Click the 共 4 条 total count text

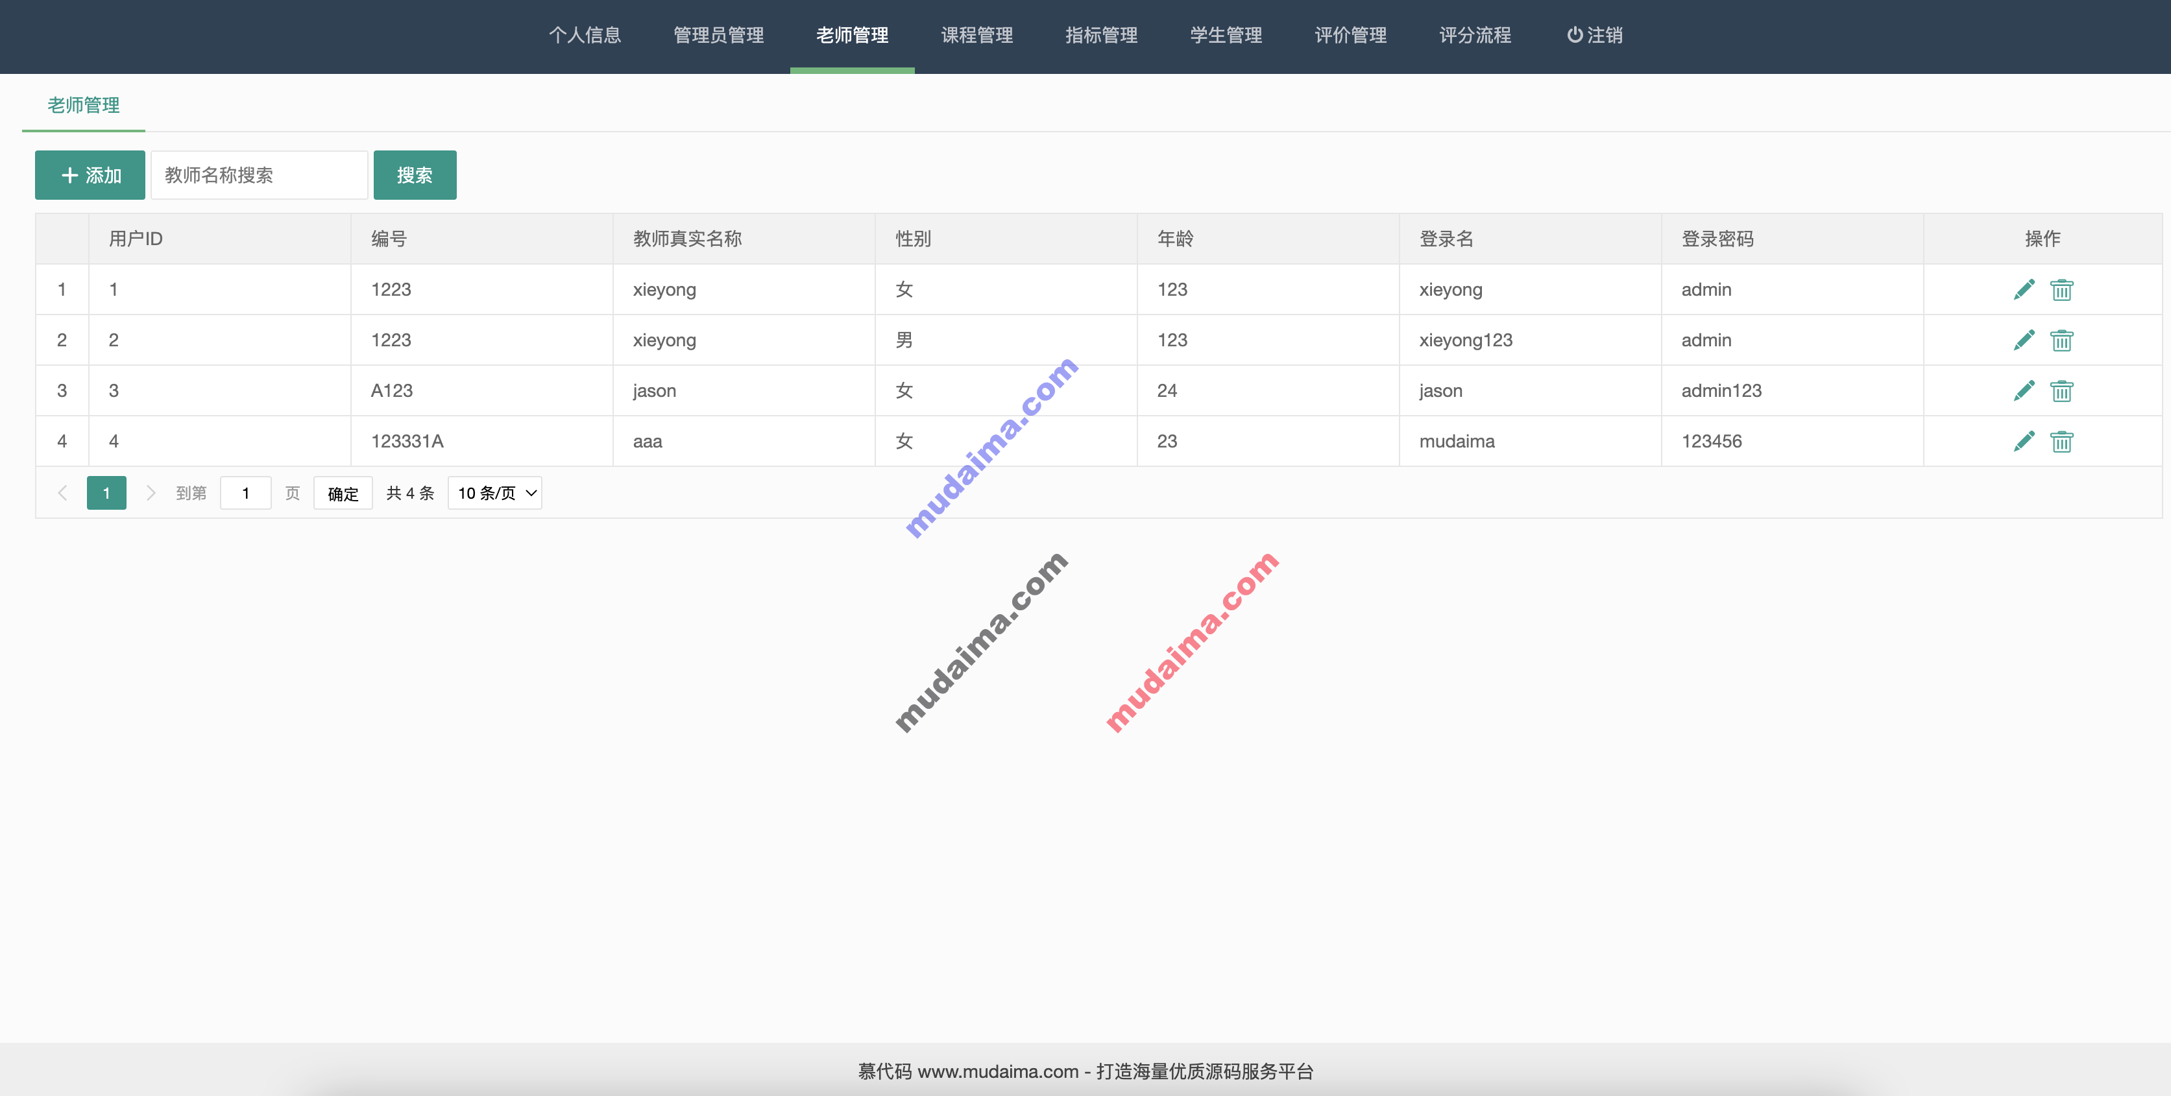pyautogui.click(x=409, y=493)
